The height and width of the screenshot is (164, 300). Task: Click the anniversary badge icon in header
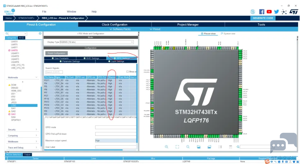(x=252, y=12)
